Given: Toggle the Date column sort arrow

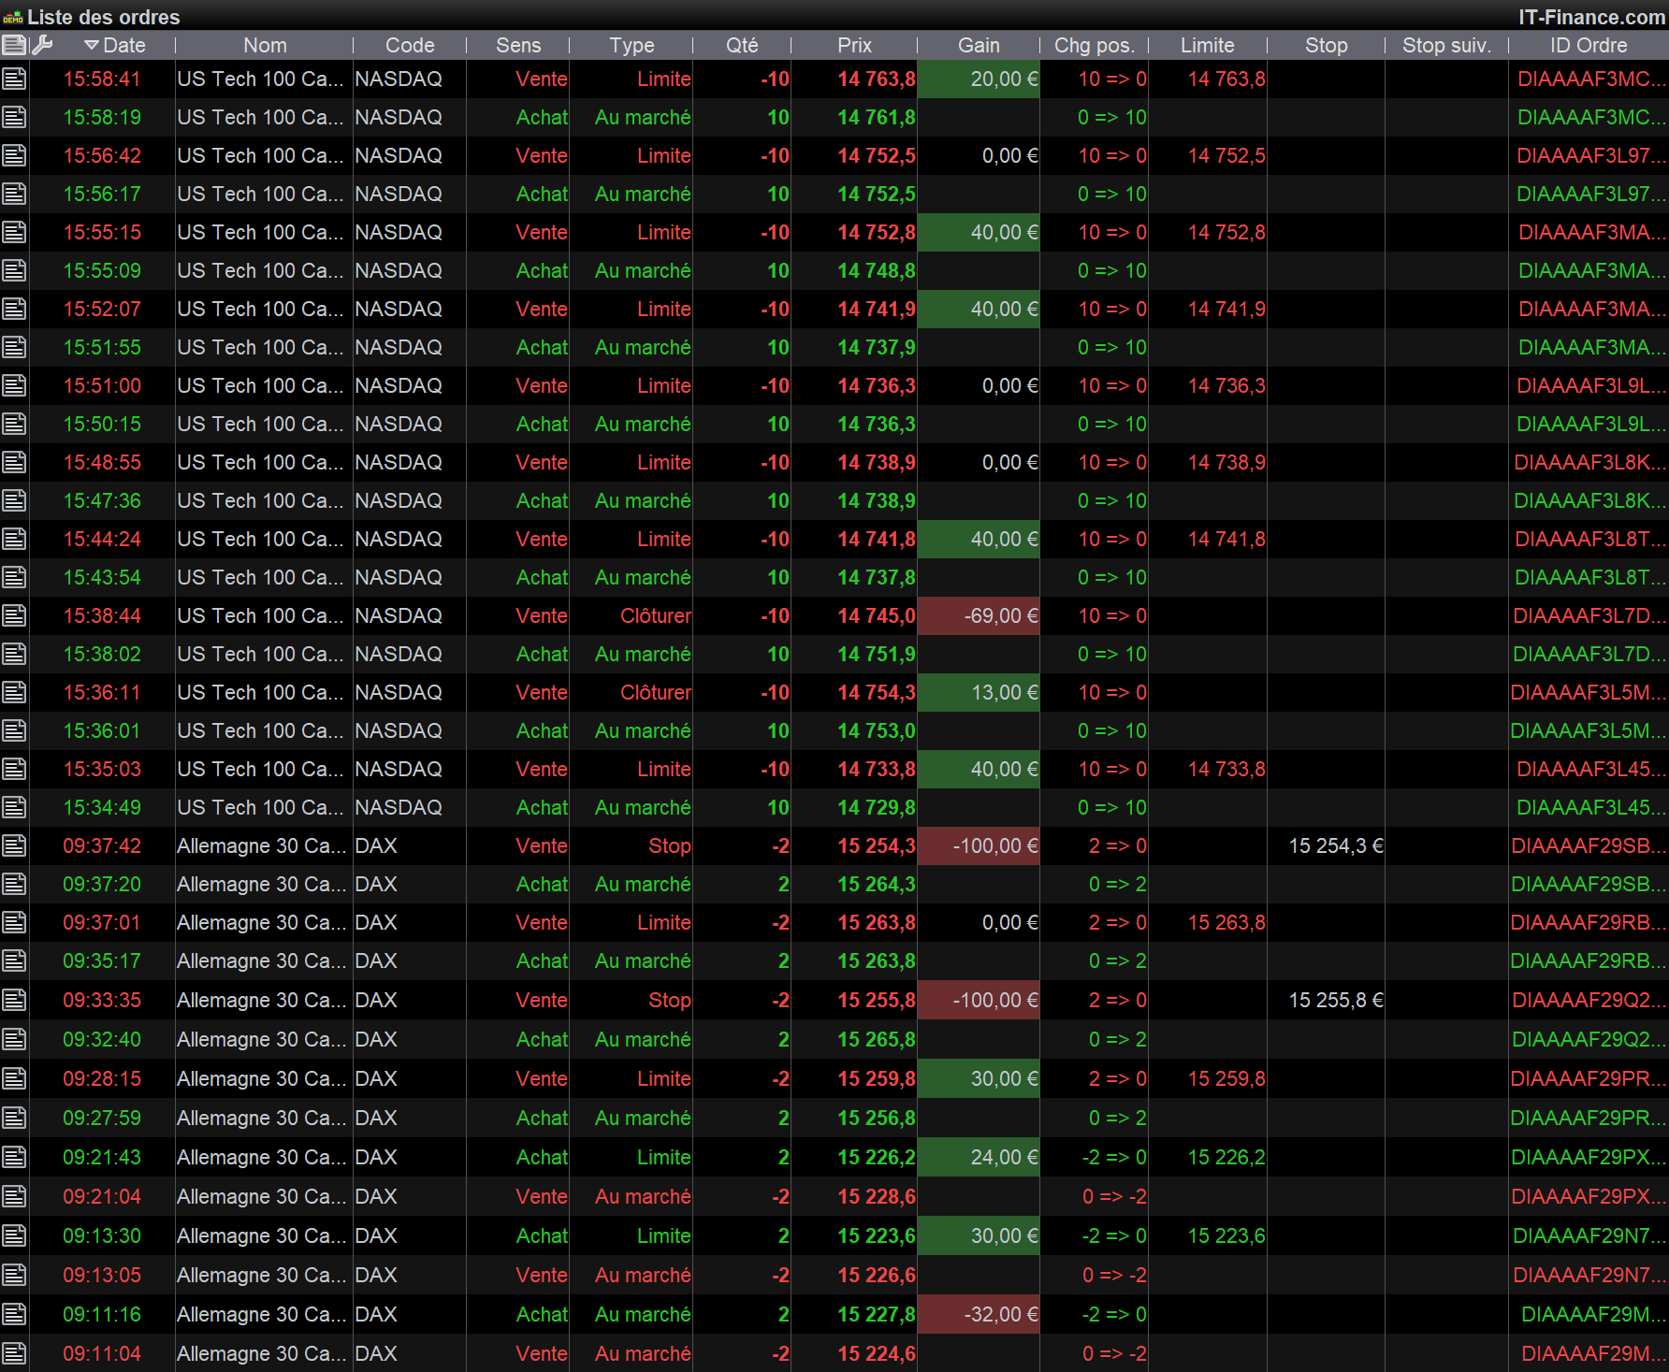Looking at the screenshot, I should click(x=91, y=45).
